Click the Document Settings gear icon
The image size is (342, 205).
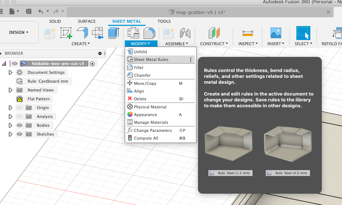coord(20,72)
